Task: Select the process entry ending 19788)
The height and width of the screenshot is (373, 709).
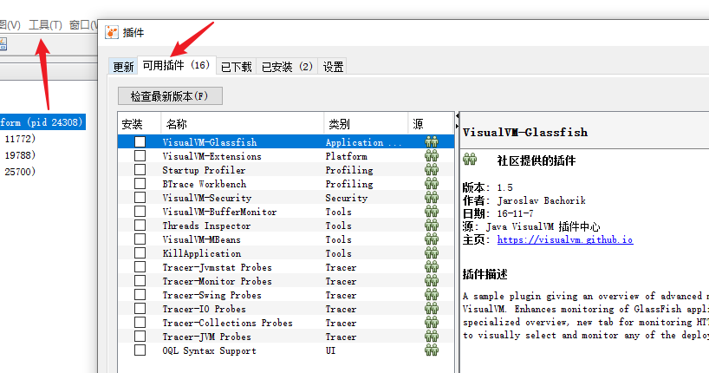Action: 19,154
